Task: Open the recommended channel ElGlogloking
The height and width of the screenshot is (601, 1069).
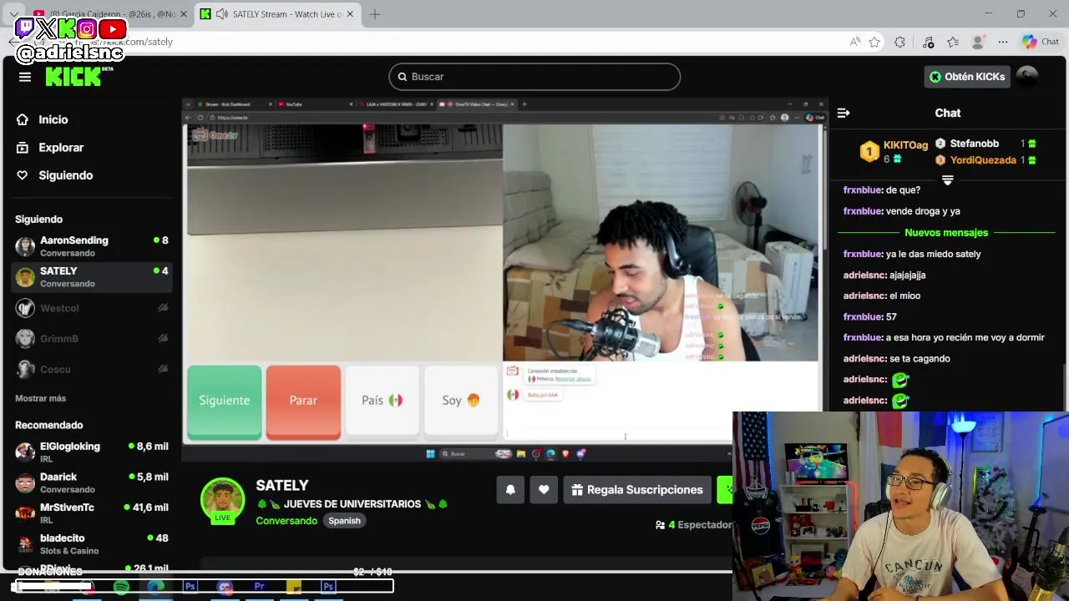Action: point(92,452)
